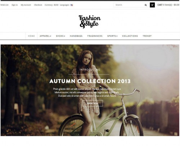Image resolution: width=180 pixels, height=146 pixels.
Task: Click the black shopping cart icon
Action: [x=152, y=5]
